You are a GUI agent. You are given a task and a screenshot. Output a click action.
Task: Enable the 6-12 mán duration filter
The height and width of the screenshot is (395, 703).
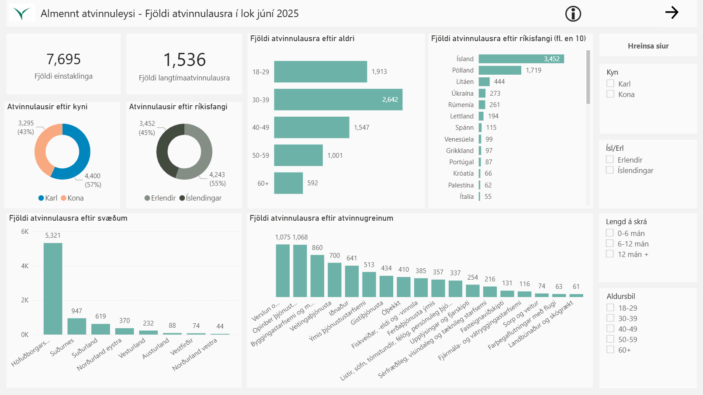pyautogui.click(x=610, y=243)
